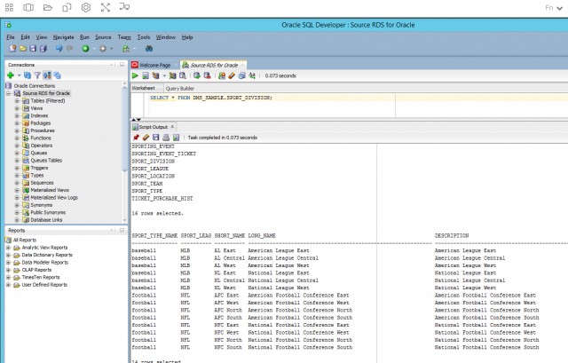Screen dimensions: 568x363
Task: Open the Explain Plan dropdown arrow
Action: [164, 75]
